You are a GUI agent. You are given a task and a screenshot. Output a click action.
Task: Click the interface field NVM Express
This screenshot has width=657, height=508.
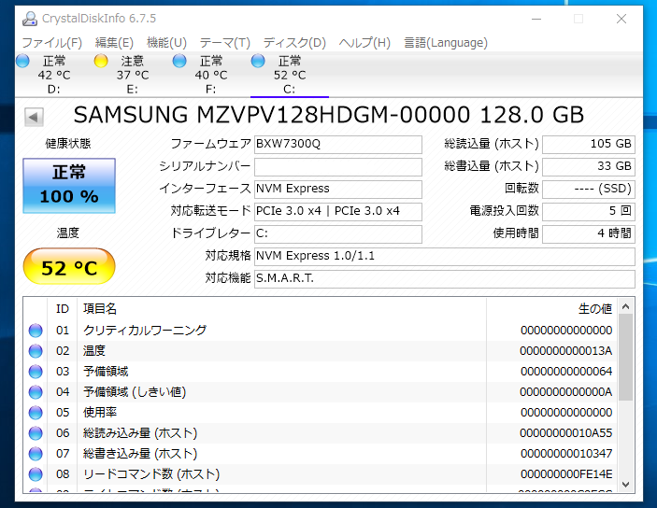point(338,189)
